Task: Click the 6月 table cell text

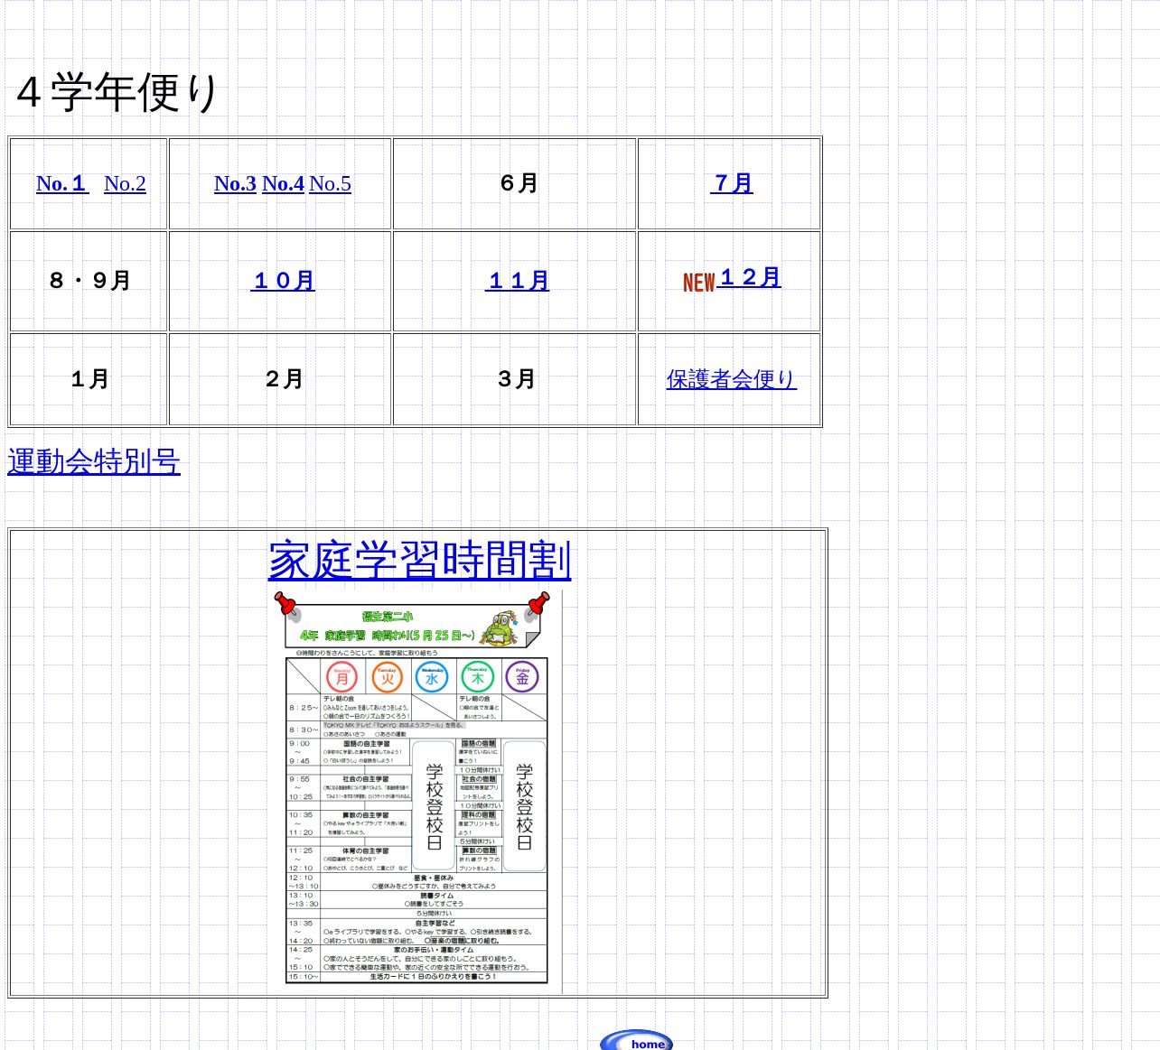Action: point(519,183)
